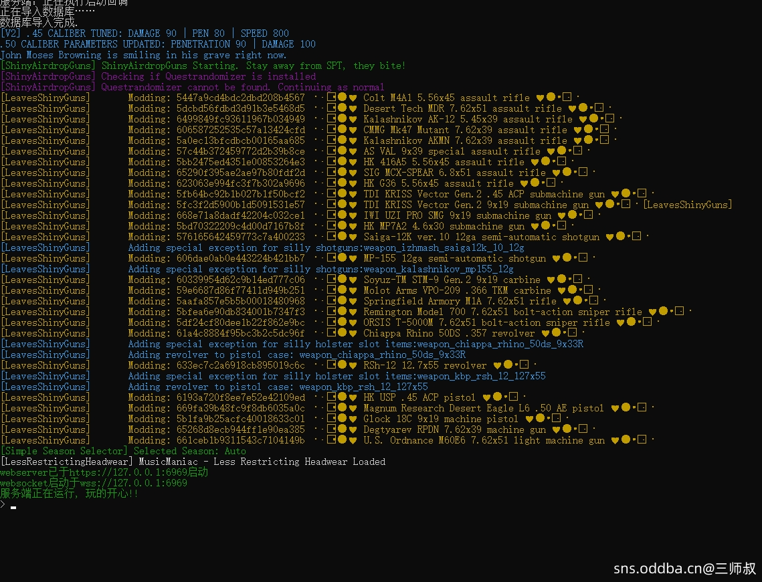Click 'HK MP7A2 4.6x30 submachine gun' text
762x582 pixels.
click(444, 226)
